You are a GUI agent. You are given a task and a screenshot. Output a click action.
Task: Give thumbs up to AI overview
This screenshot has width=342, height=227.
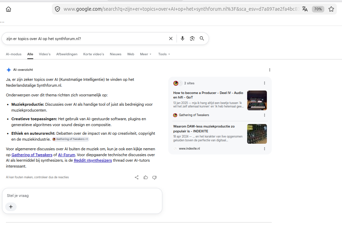pyautogui.click(x=146, y=177)
